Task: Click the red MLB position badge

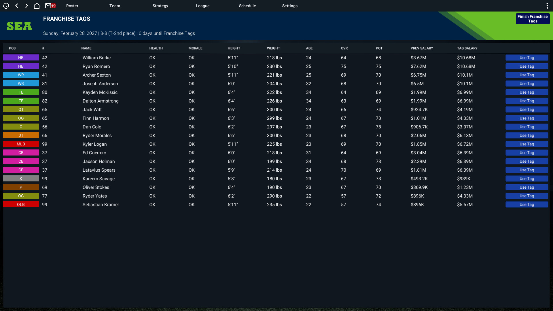Action: click(x=21, y=144)
